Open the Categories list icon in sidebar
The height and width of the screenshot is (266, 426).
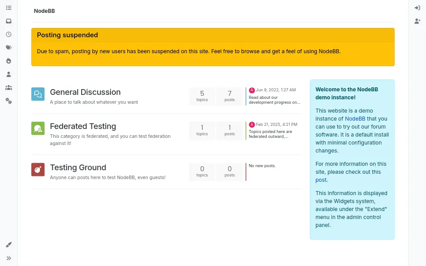pos(9,8)
